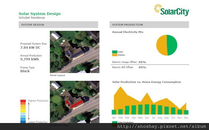This screenshot has height=130, width=209.
Task: Click the Frame Type label
Action: coord(27,68)
